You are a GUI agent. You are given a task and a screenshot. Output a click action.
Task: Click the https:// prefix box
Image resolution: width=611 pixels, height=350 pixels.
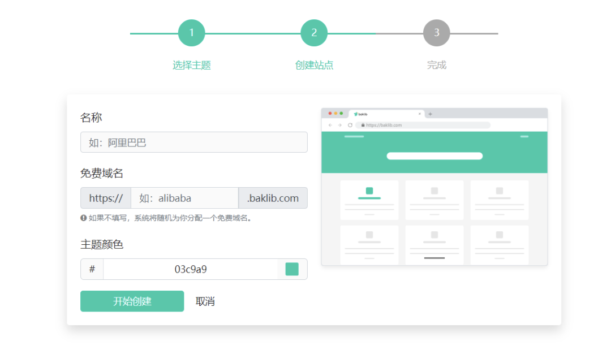point(106,198)
